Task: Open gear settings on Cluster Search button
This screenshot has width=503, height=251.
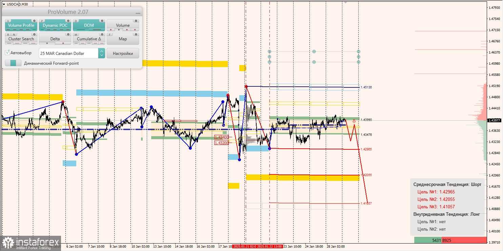Action: (x=34, y=34)
